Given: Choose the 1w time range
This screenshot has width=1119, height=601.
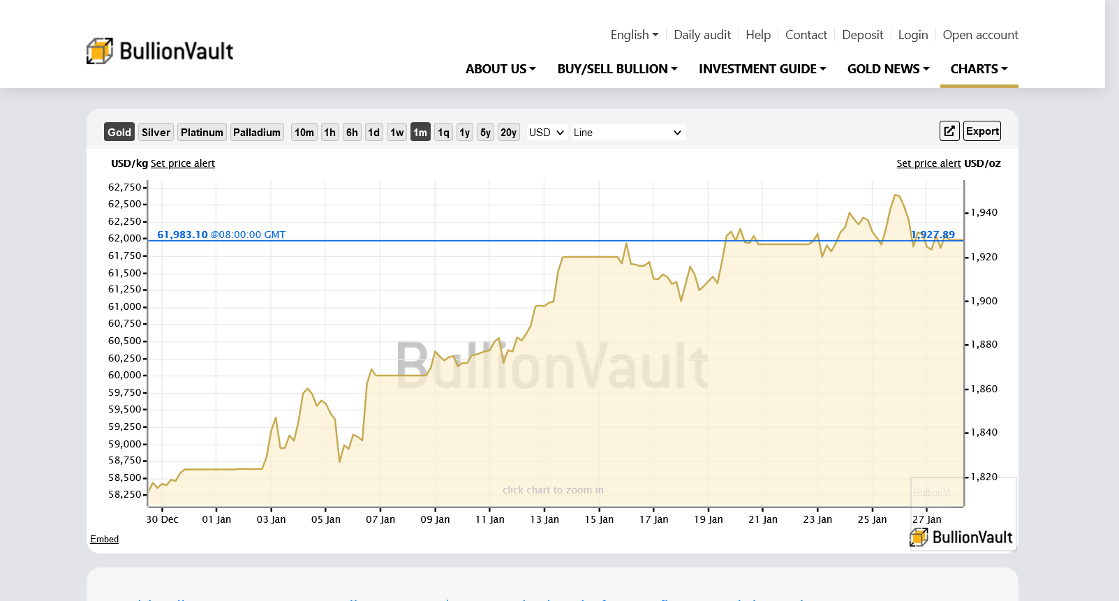Looking at the screenshot, I should pos(397,133).
